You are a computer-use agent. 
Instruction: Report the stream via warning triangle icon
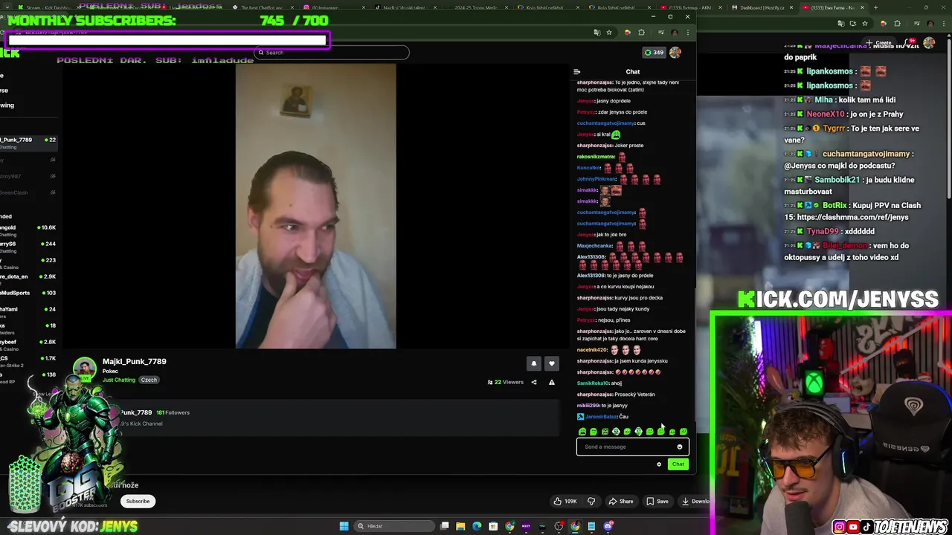pyautogui.click(x=551, y=382)
